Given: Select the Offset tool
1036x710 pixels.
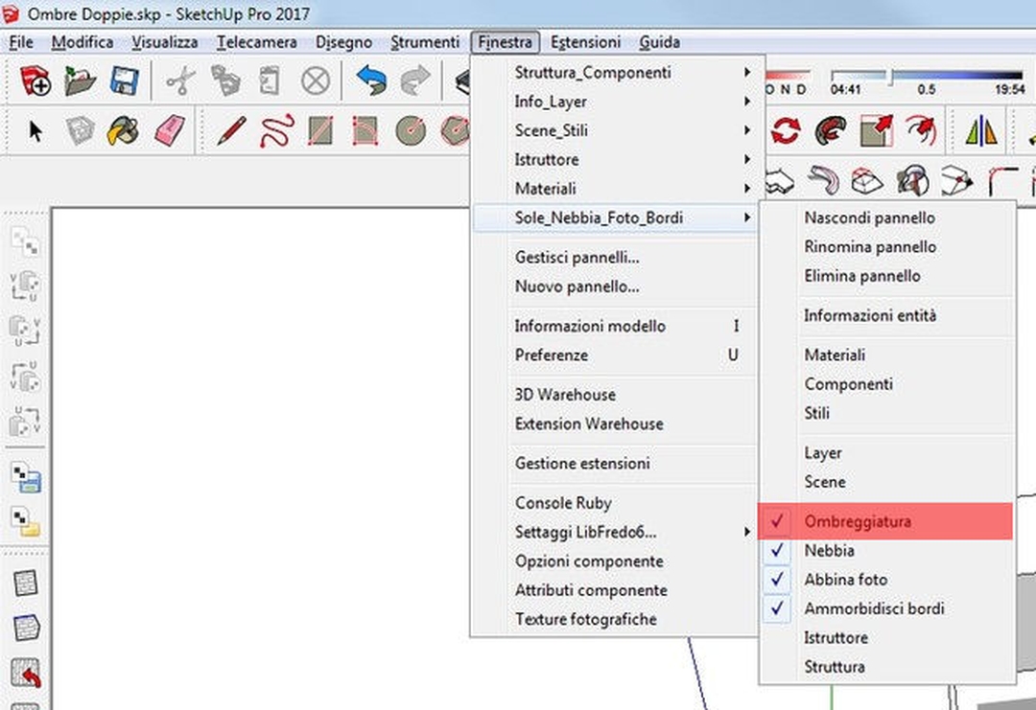Looking at the screenshot, I should tap(922, 130).
